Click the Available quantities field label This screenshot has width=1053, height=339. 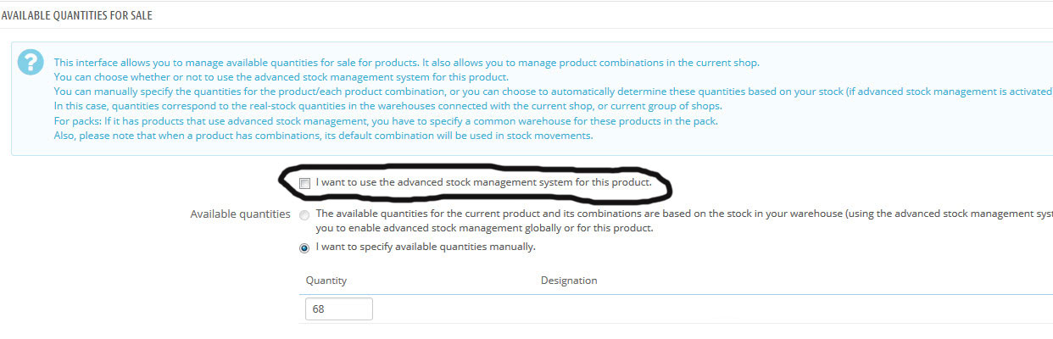coord(240,214)
